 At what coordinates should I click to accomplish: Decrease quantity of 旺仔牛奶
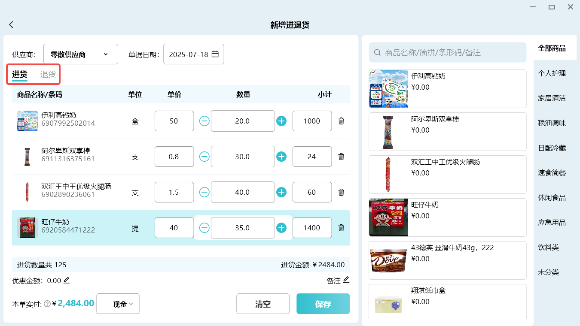(205, 228)
